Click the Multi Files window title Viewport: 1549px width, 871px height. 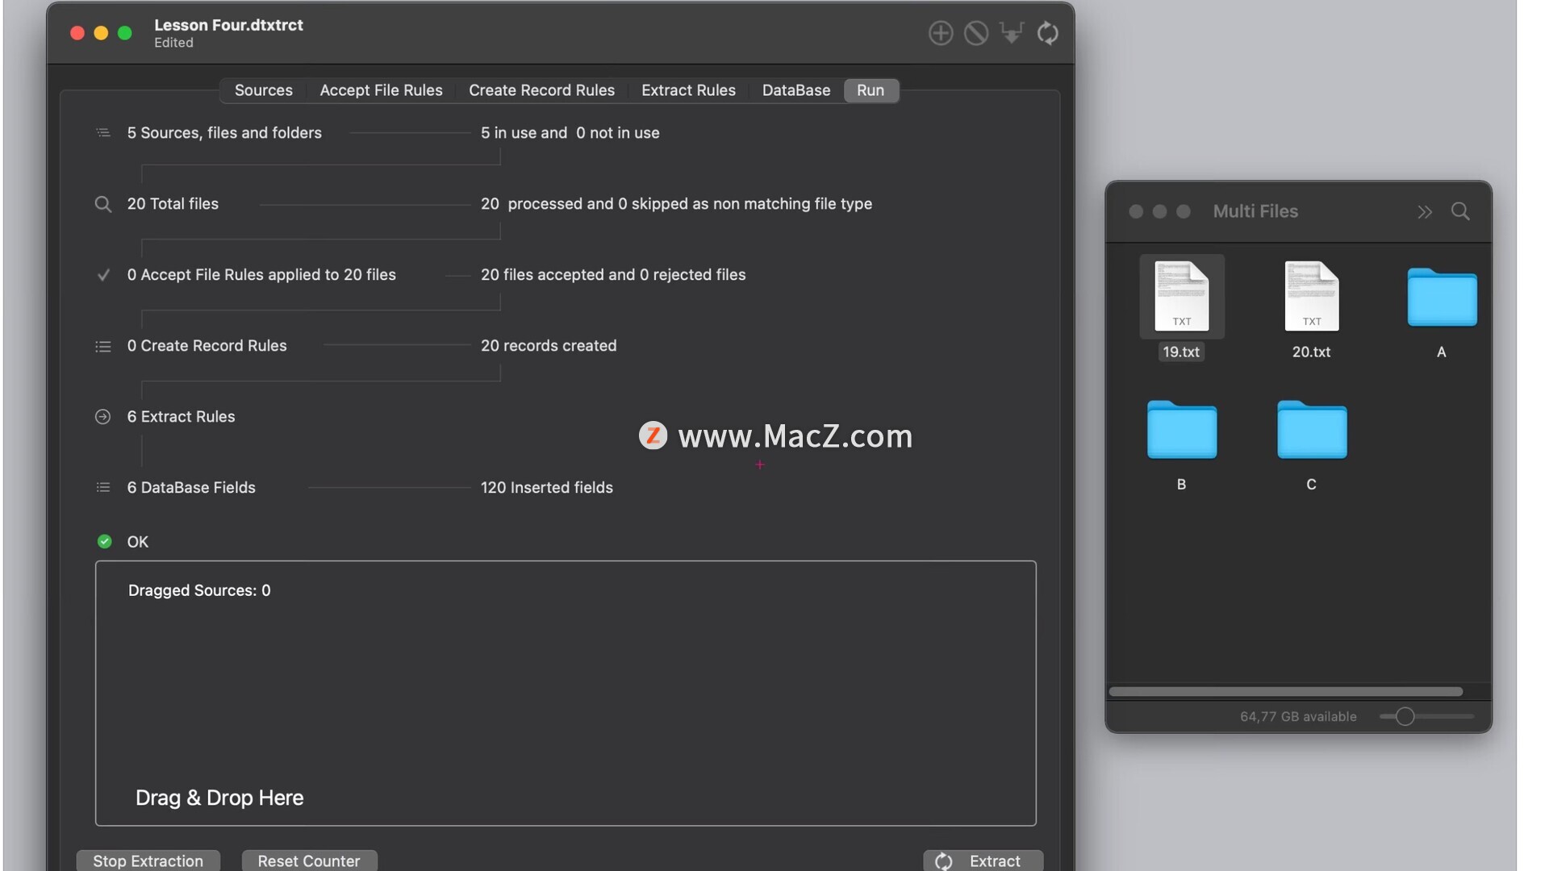tap(1255, 211)
